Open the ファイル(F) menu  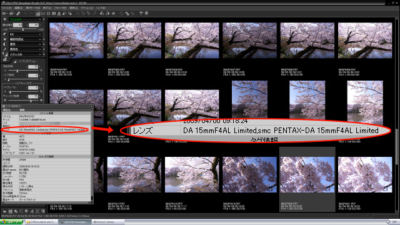pos(6,8)
